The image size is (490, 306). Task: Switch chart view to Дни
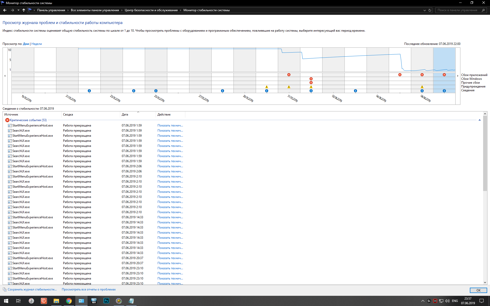26,44
